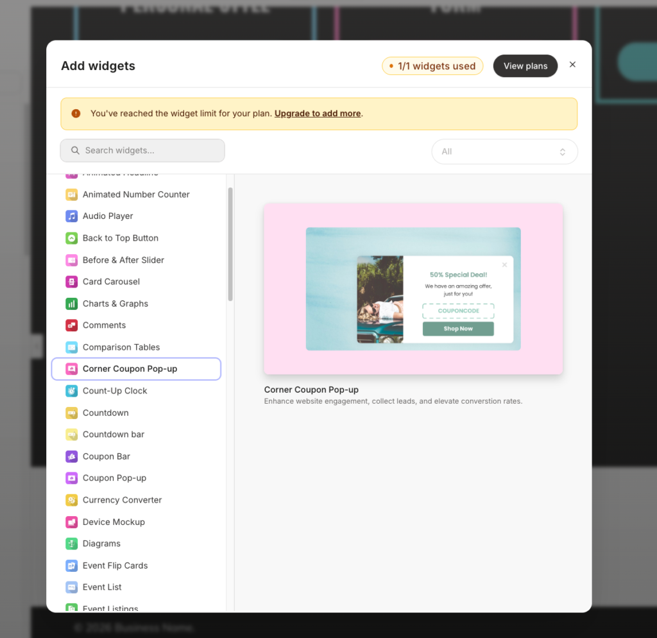Screen dimensions: 657x638
Task: Open the Corner Coupon Pop-up preview thumbnail
Action: click(x=413, y=288)
